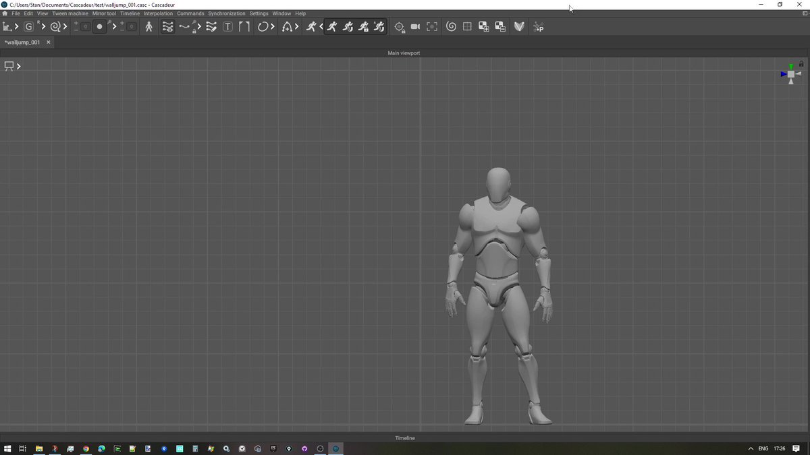Click the spiral swirl toolbar icon
Image resolution: width=810 pixels, height=455 pixels.
[x=451, y=27]
